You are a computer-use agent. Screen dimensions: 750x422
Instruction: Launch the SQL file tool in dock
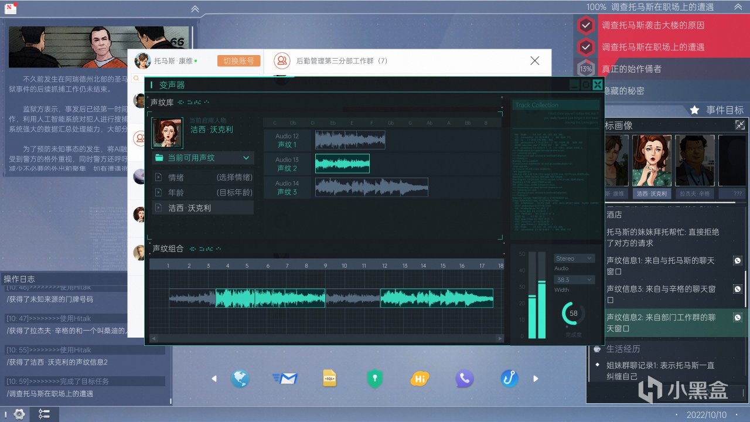330,379
